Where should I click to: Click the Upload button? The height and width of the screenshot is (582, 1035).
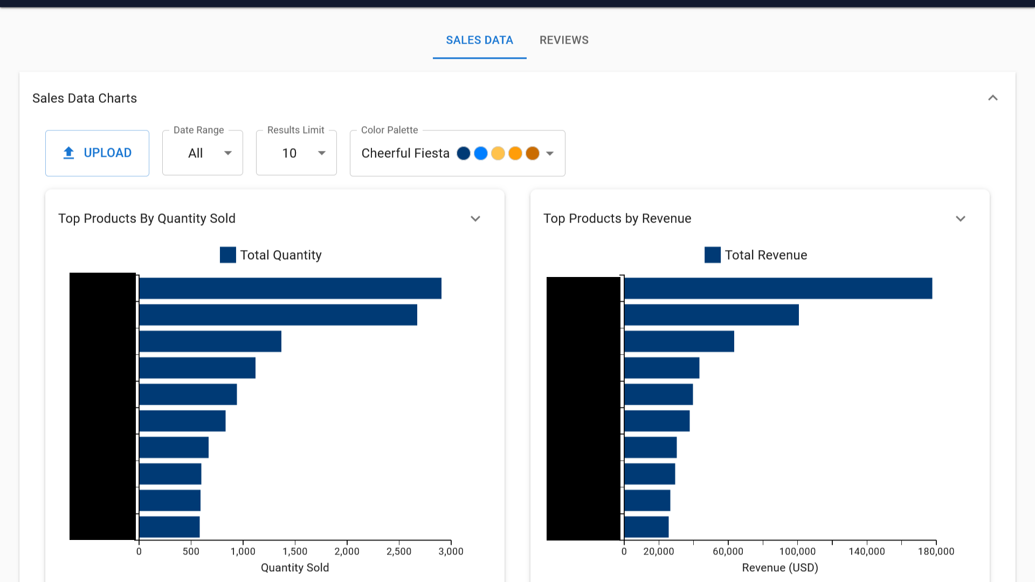point(97,153)
